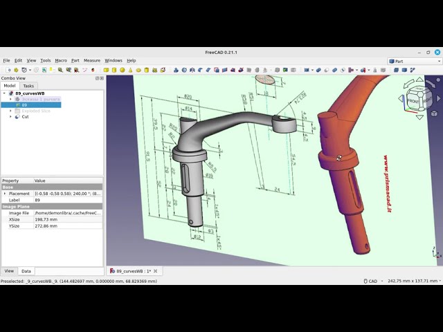Select the Chamfer tool

pyautogui.click(x=208, y=70)
